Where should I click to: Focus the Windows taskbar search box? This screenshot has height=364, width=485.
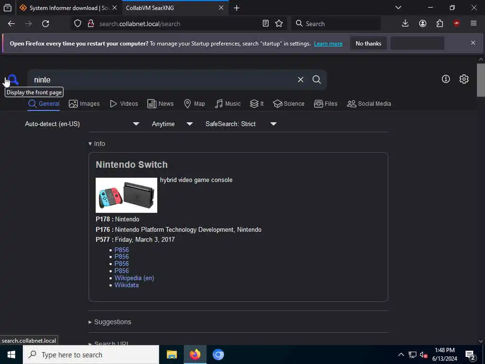pos(91,355)
